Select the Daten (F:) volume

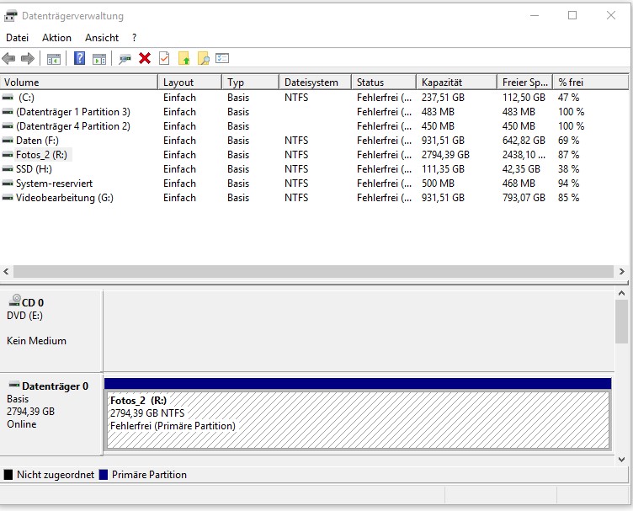[314, 141]
